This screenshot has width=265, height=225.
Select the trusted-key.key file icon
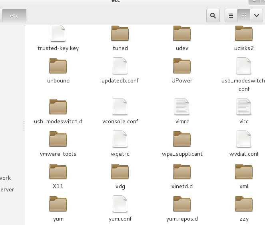click(58, 33)
